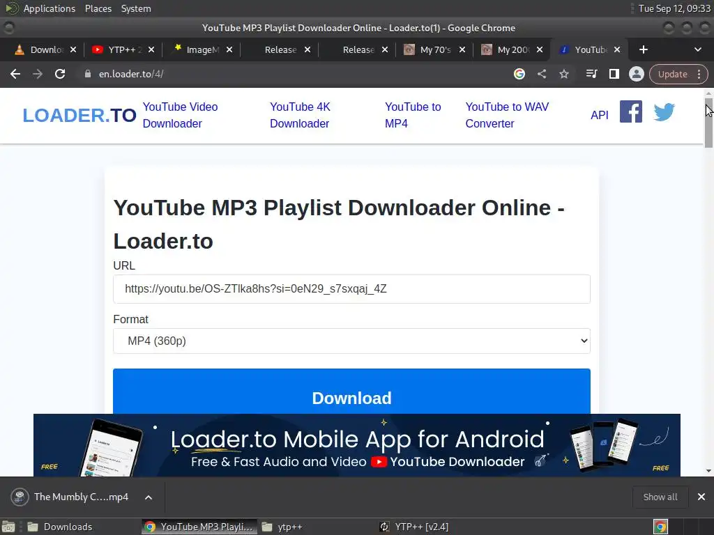Switch to the first Release tab
Screen dimensions: 714x535
279,49
